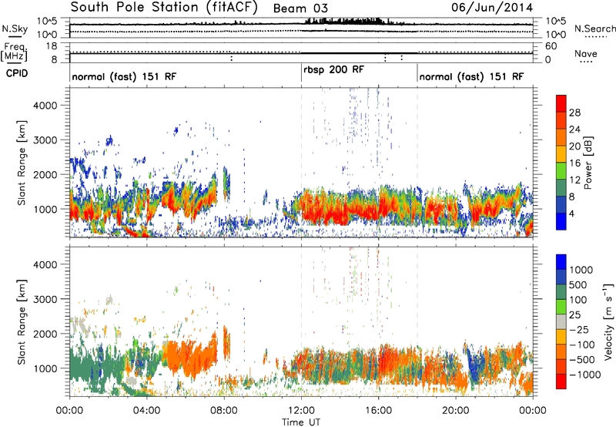Click the blue top of the Velocity colorbar
The image size is (616, 427).
tap(561, 262)
